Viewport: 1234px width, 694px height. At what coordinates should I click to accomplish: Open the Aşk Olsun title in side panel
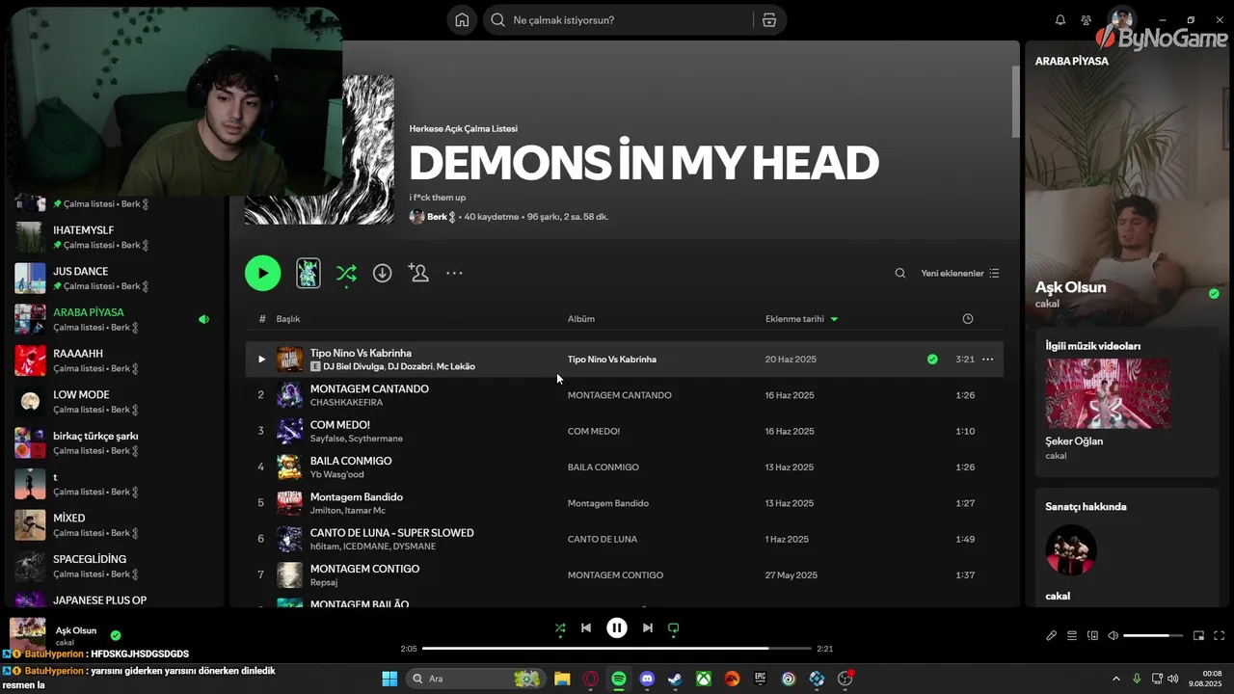[1070, 287]
